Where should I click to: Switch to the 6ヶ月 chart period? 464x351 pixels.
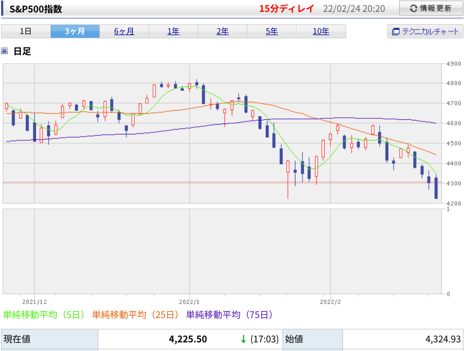point(124,31)
